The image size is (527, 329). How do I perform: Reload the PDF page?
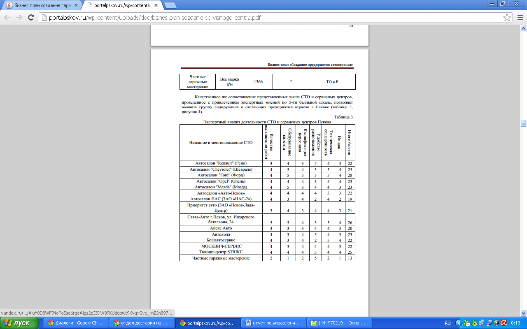(x=31, y=18)
